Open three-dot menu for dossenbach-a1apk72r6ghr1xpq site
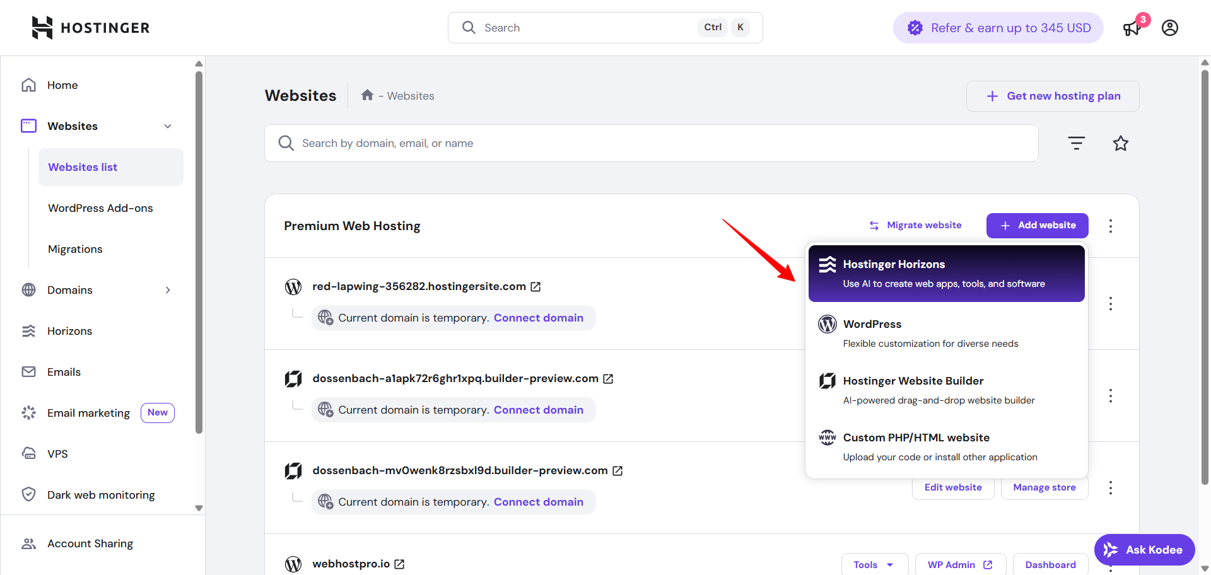 [x=1111, y=396]
